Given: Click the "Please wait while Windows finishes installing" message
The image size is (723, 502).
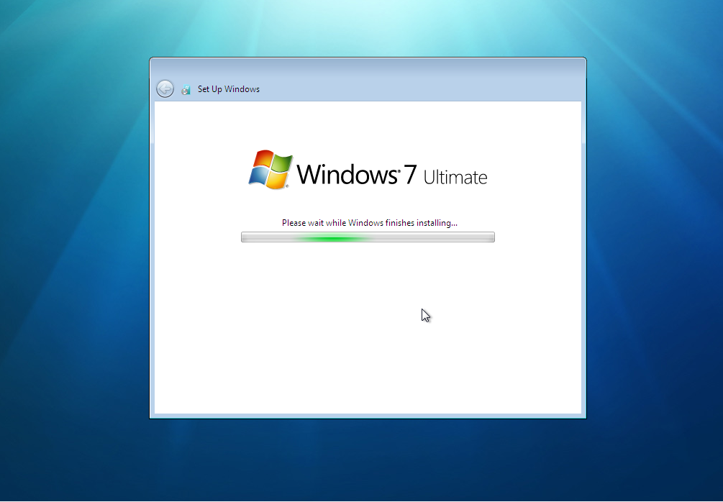Looking at the screenshot, I should pos(369,223).
